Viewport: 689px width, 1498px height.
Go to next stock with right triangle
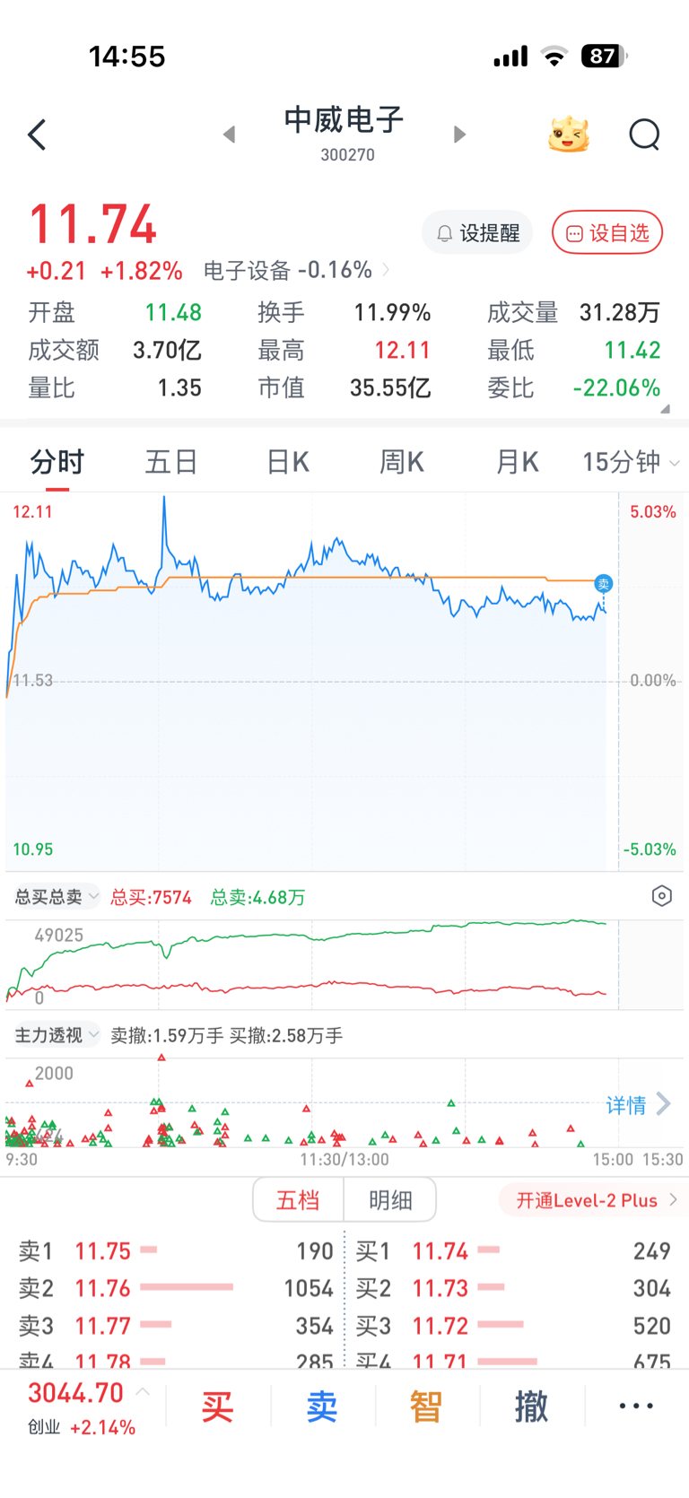pos(459,135)
